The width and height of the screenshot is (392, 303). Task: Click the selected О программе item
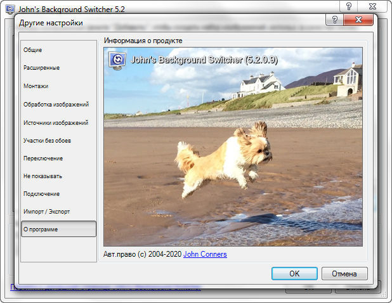[58, 229]
